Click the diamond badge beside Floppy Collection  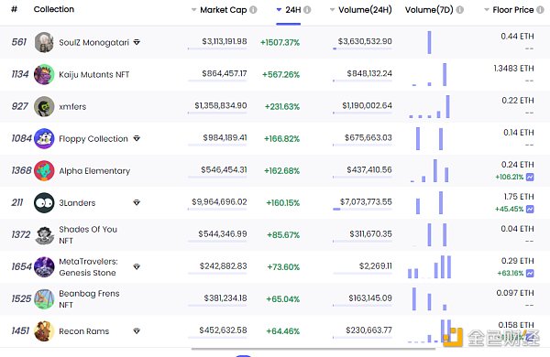tap(137, 138)
